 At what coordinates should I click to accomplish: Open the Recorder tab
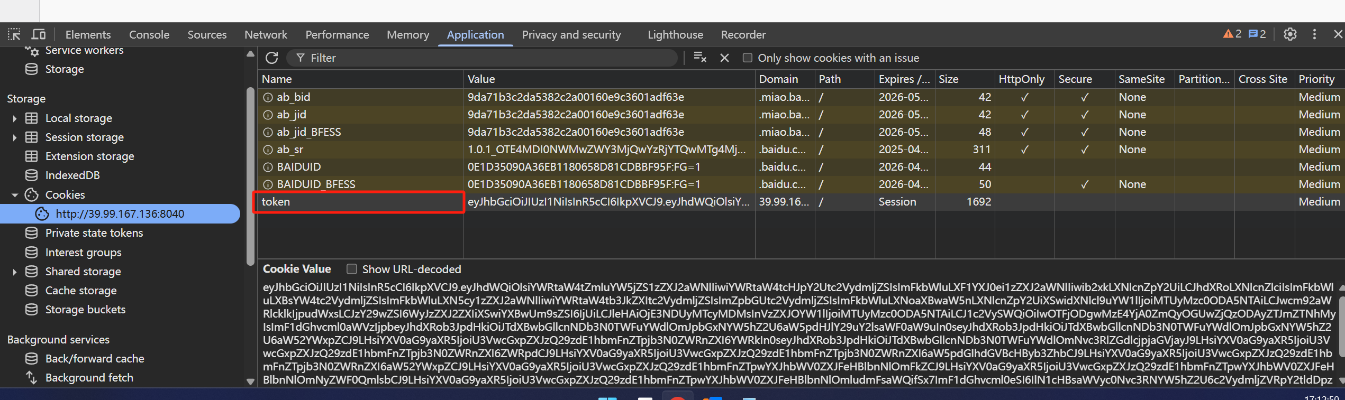tap(743, 34)
